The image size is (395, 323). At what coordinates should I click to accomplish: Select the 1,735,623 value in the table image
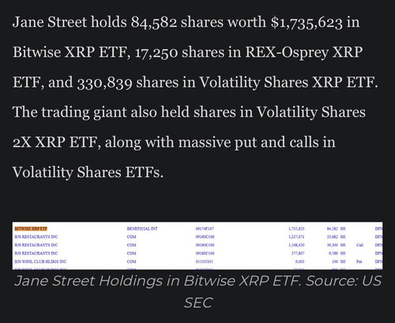pos(296,229)
